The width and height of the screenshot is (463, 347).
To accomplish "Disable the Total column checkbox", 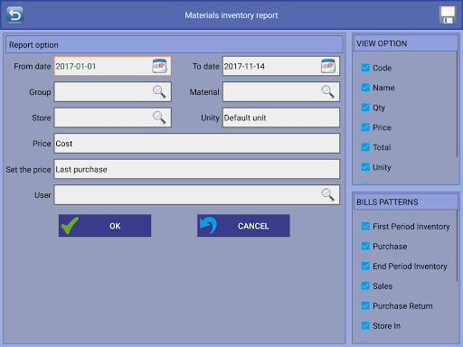I will 365,147.
